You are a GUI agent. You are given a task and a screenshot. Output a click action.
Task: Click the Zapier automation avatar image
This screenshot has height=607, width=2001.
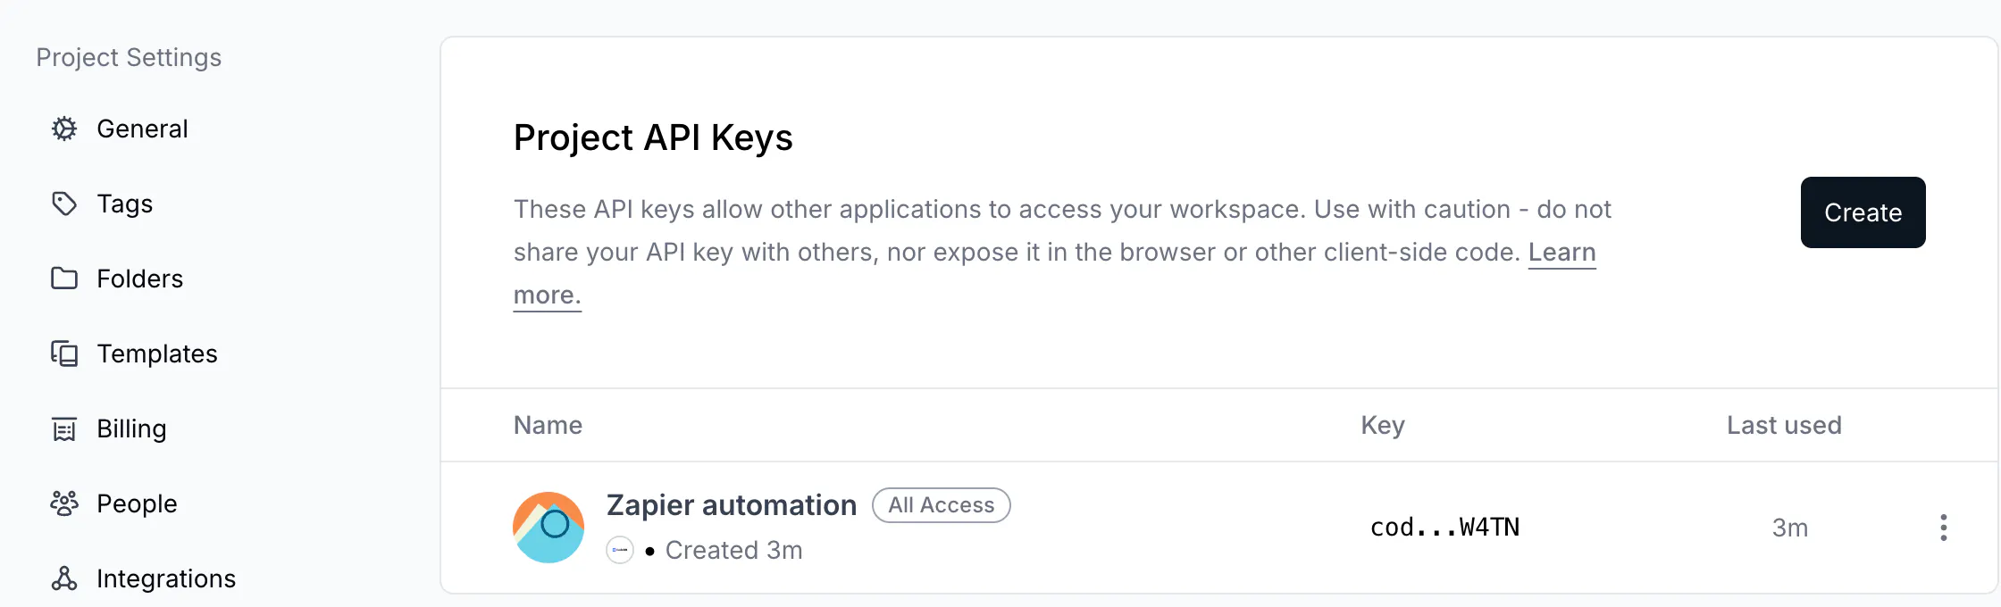pos(548,528)
